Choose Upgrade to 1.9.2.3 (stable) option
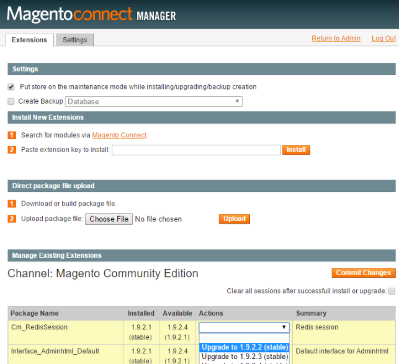Image resolution: width=399 pixels, height=364 pixels. (x=244, y=357)
